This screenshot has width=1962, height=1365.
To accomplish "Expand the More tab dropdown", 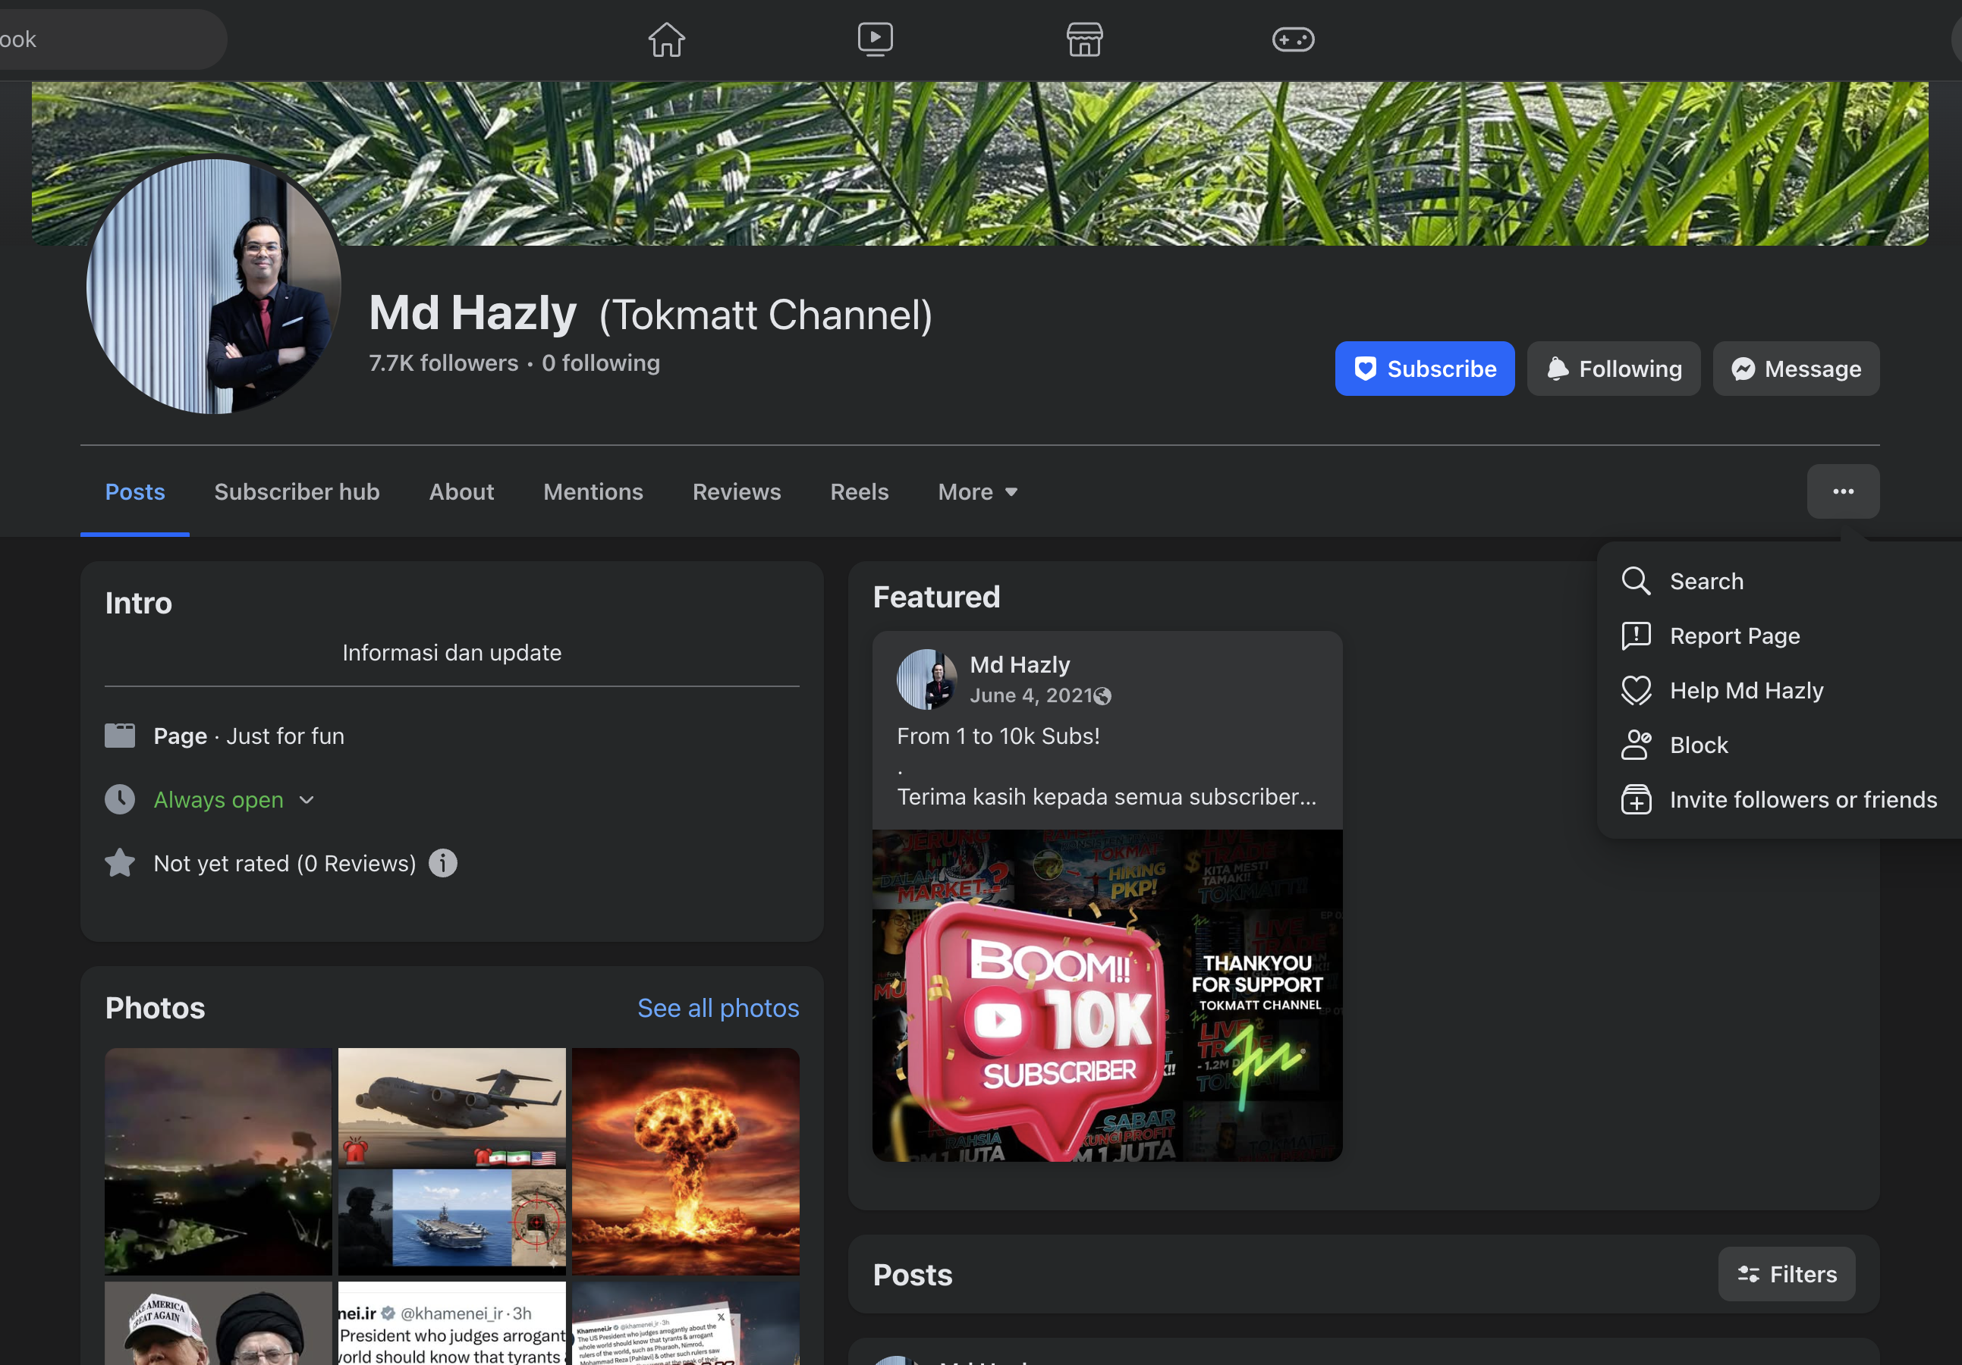I will 977,492.
